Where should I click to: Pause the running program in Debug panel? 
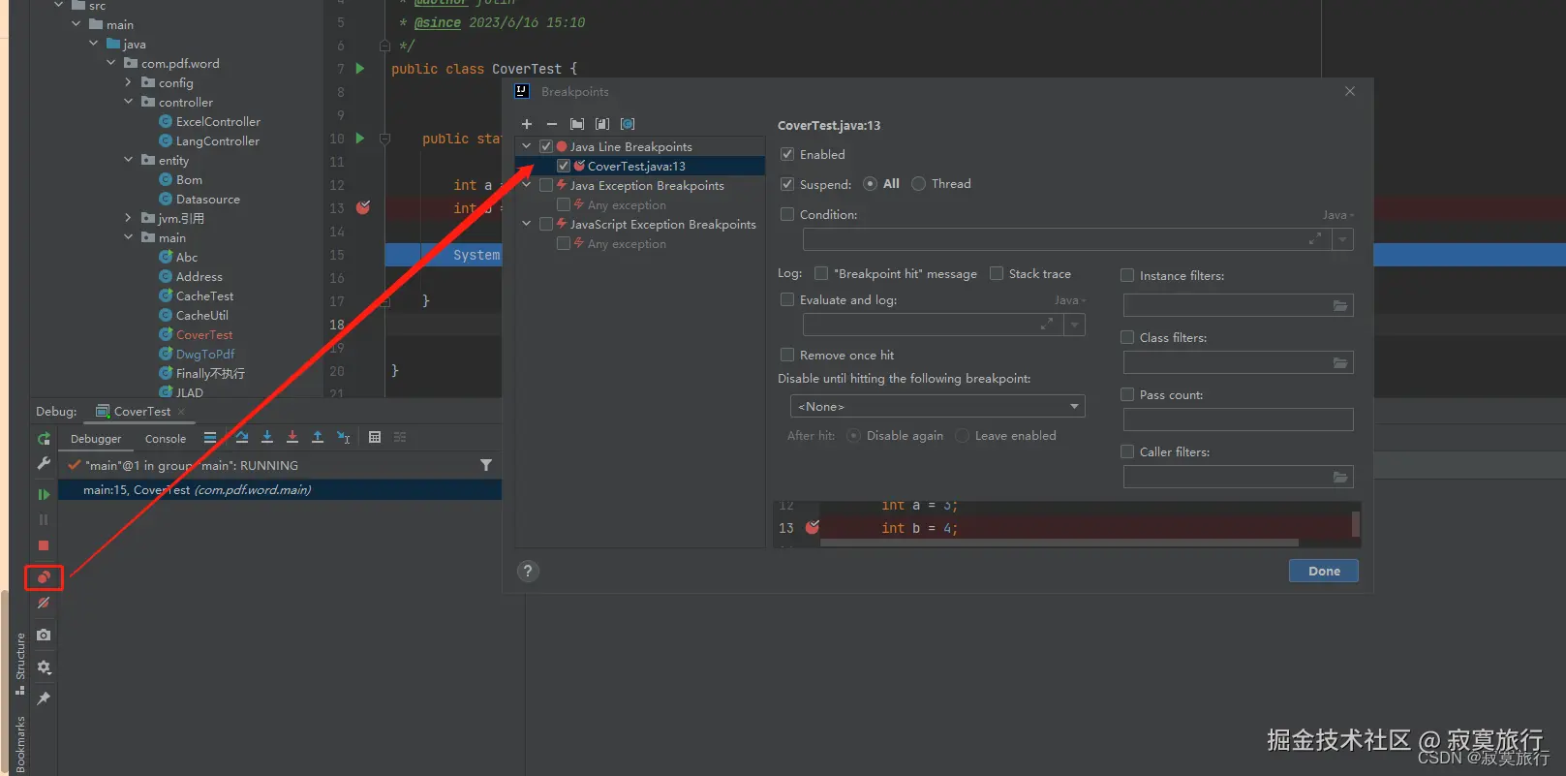[x=44, y=519]
